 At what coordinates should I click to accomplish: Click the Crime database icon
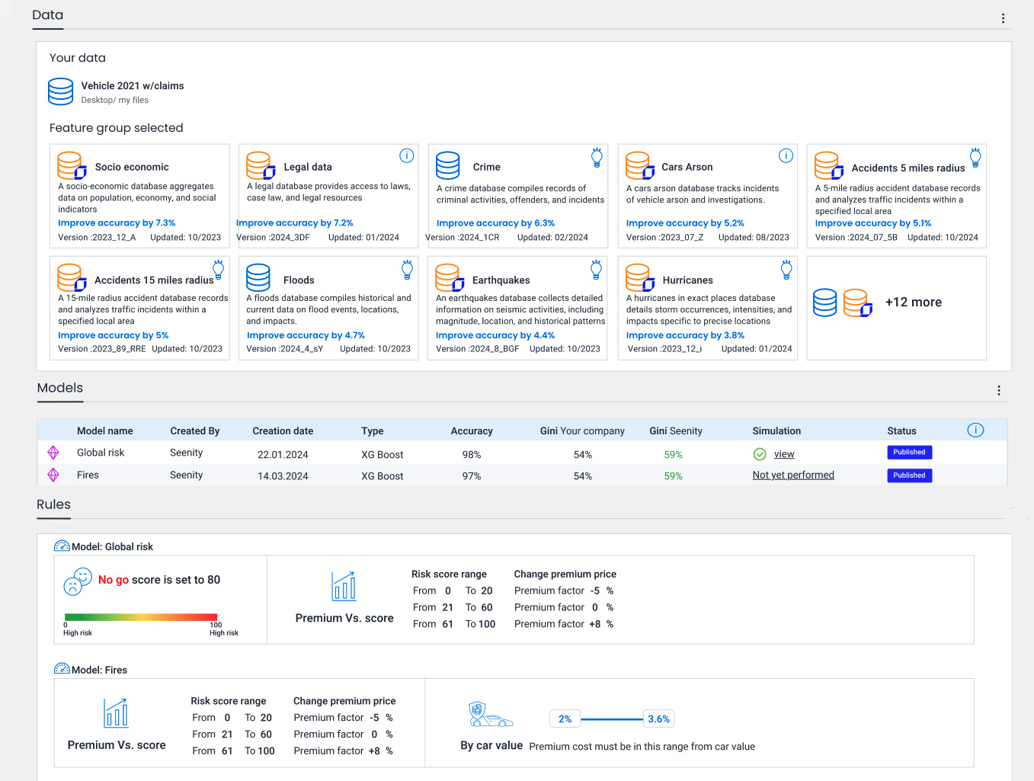tap(448, 165)
